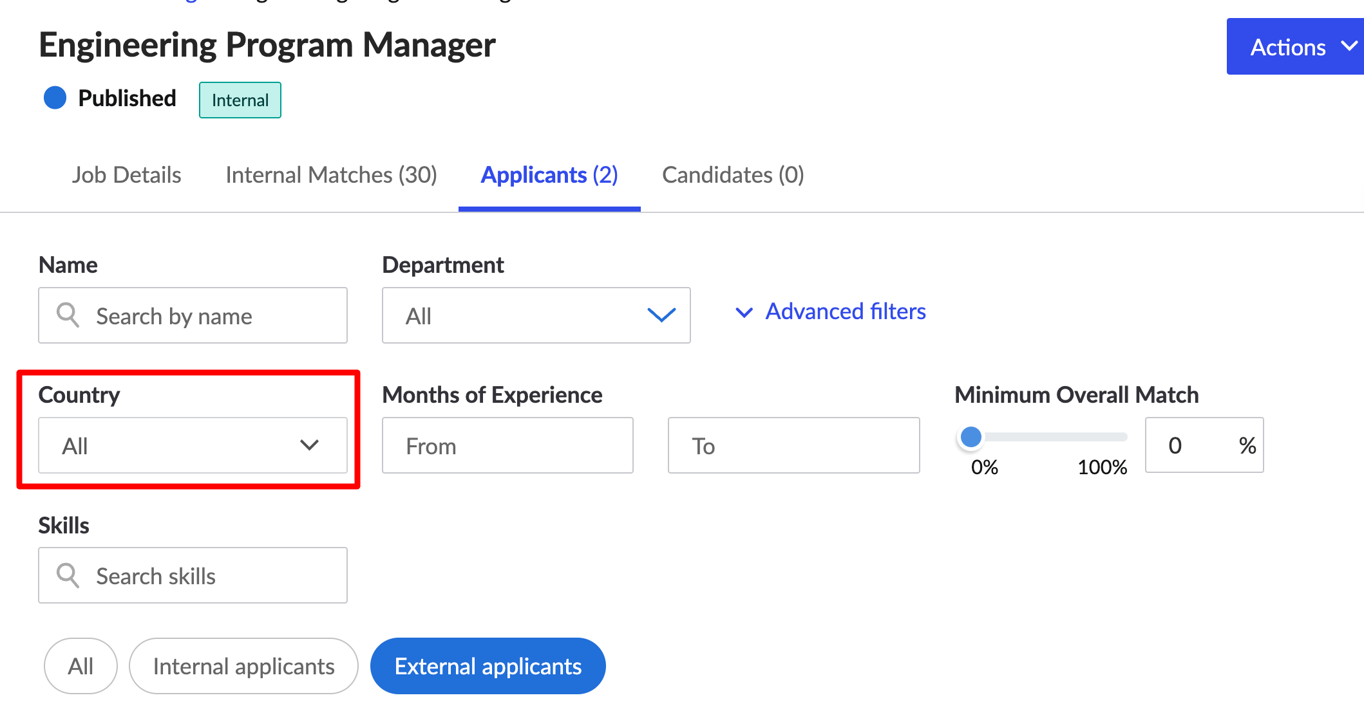The image size is (1364, 720).
Task: Open the Actions dropdown menu
Action: click(x=1288, y=47)
